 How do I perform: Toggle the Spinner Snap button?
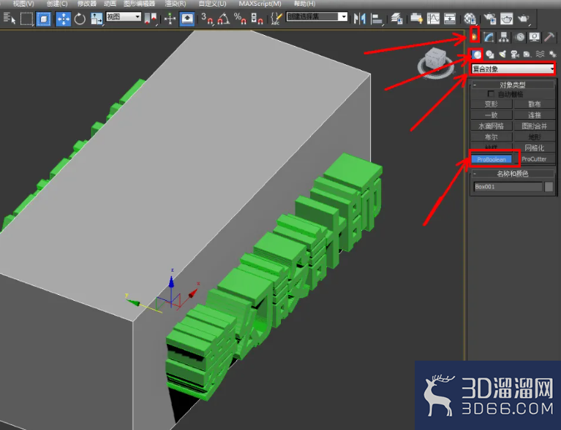coord(257,18)
